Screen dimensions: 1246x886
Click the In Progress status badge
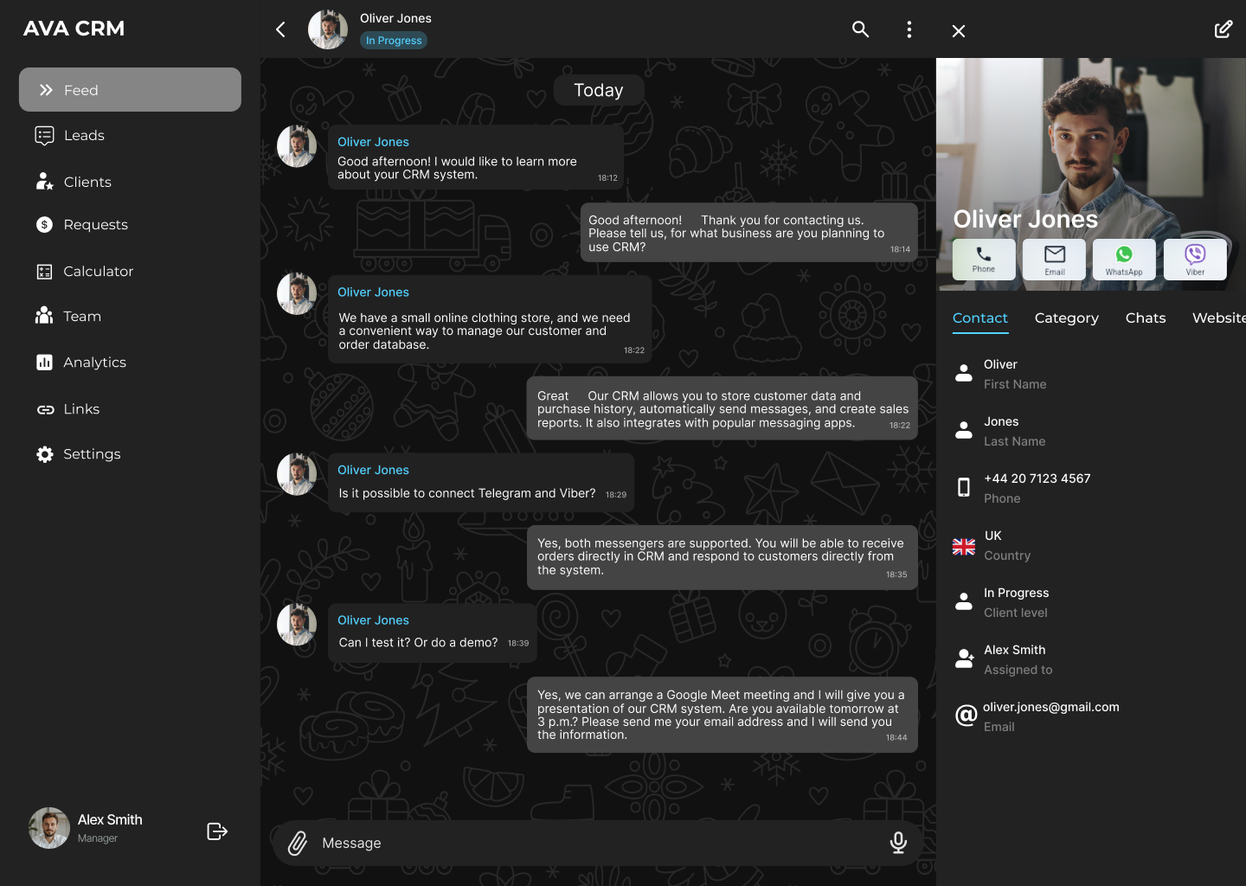click(394, 41)
